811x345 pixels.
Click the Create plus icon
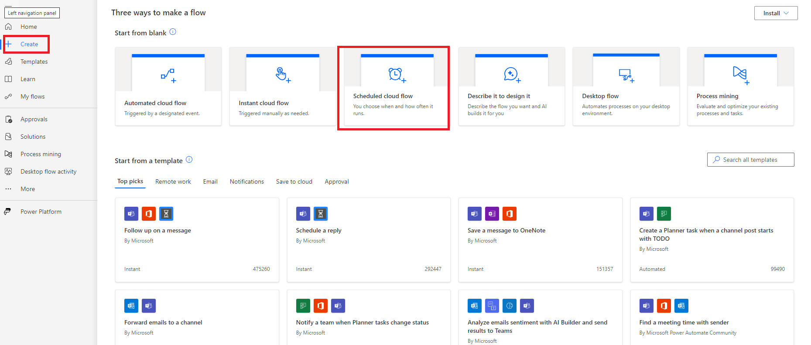8,44
